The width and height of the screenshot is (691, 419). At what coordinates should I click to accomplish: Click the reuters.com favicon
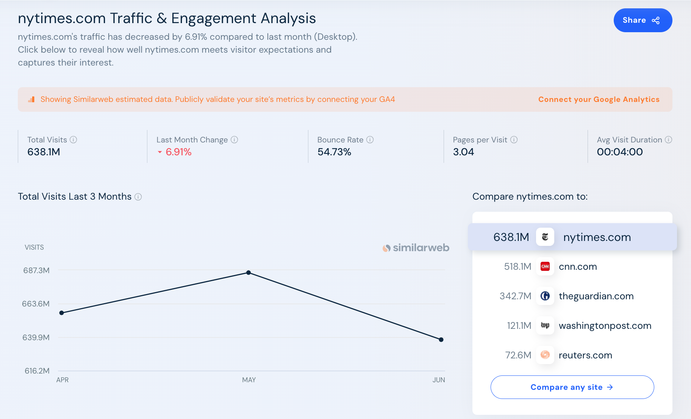click(545, 355)
